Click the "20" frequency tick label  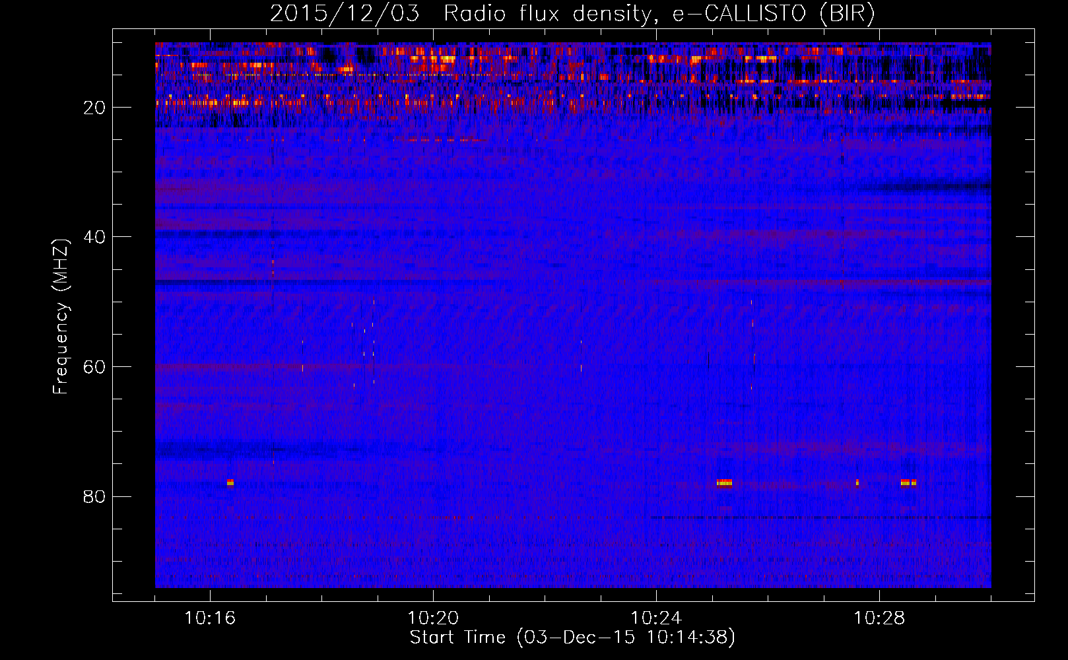(94, 108)
